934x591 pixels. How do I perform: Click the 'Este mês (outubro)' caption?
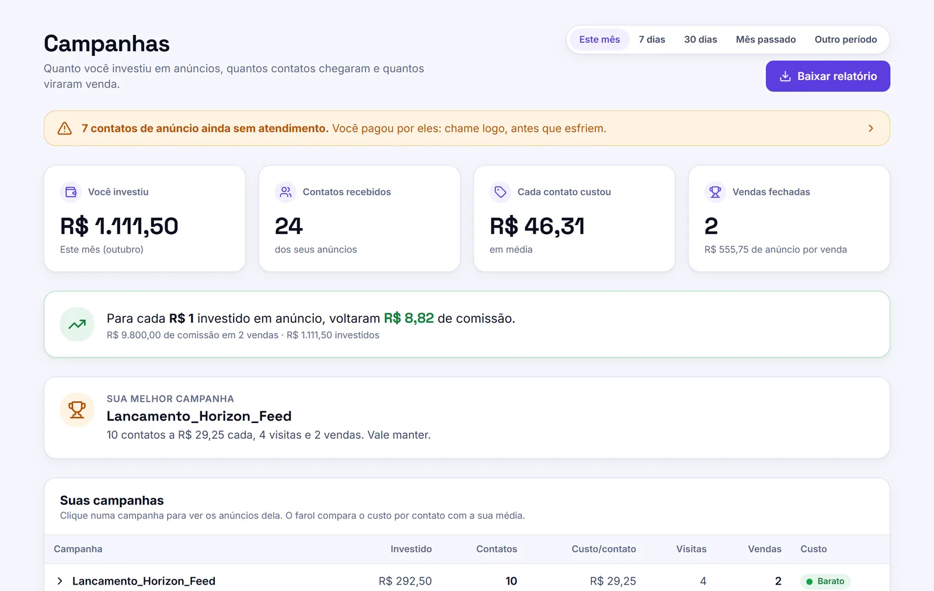(x=102, y=250)
